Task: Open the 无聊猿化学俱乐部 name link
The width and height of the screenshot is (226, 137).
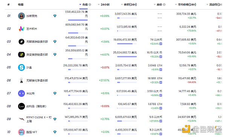Action: (37, 80)
